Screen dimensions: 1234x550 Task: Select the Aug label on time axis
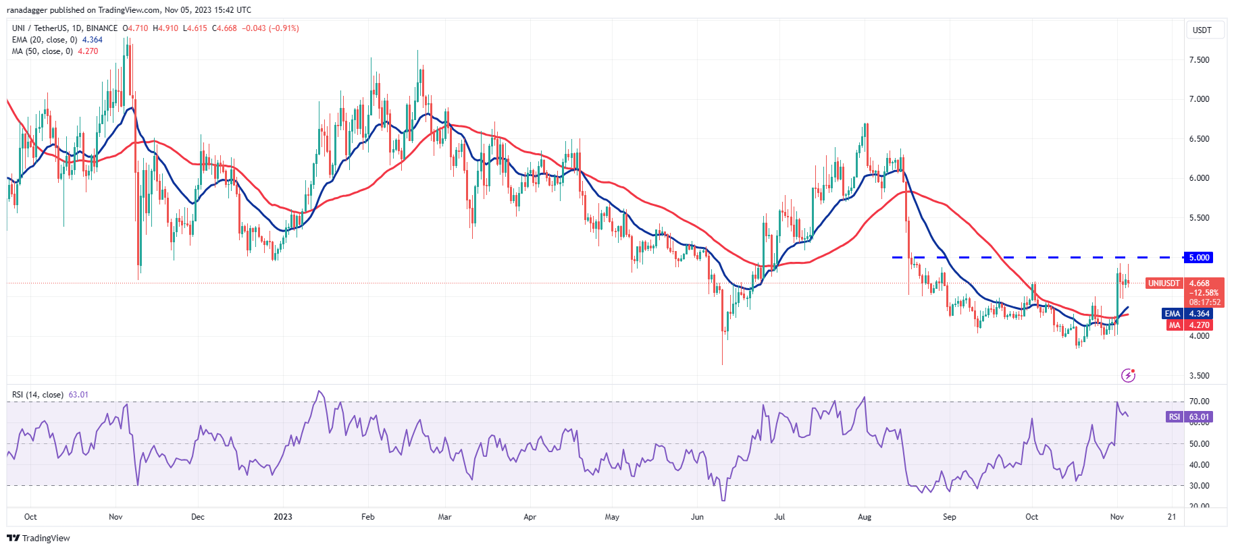pos(864,517)
